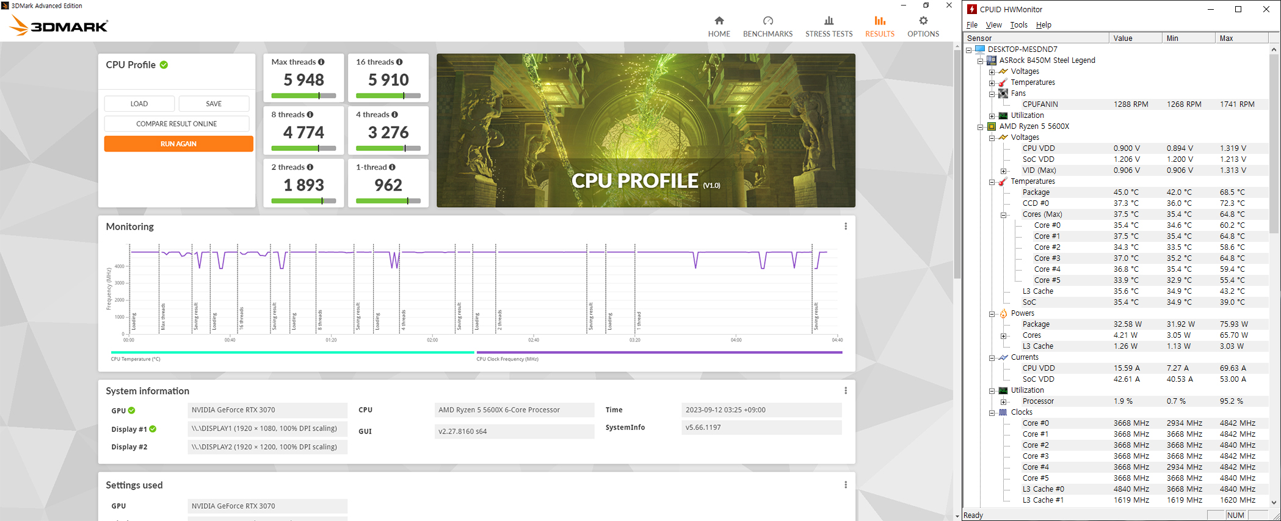Click the CPU Profile banner image
The image size is (1281, 521).
(x=645, y=131)
